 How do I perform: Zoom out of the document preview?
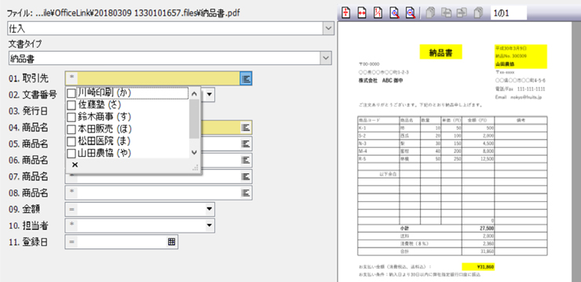coord(410,13)
